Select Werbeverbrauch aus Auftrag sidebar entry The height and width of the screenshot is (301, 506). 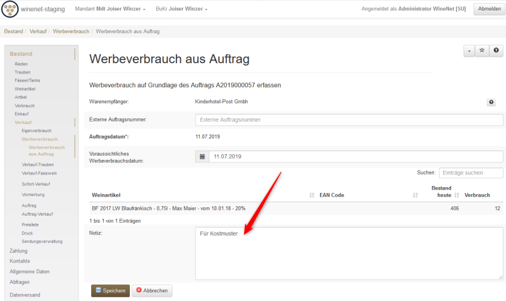(x=46, y=150)
